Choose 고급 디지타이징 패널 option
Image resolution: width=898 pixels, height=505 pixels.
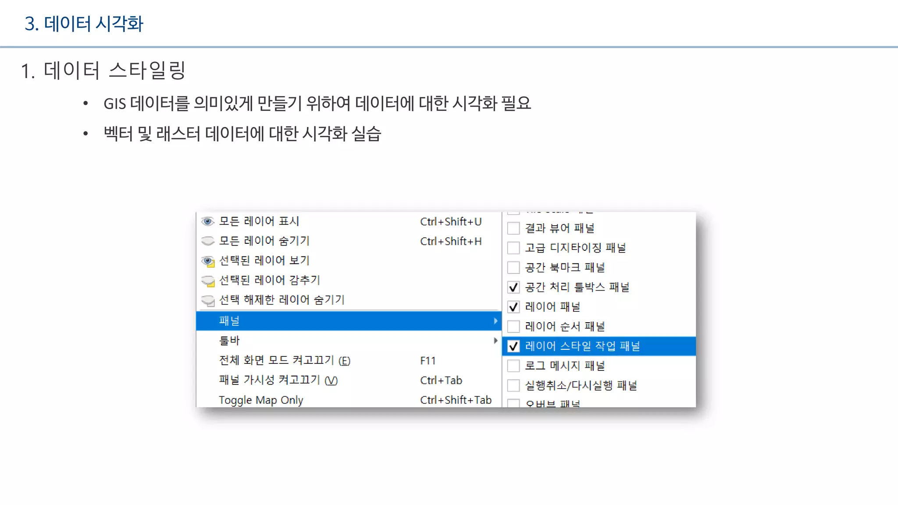[x=575, y=248]
